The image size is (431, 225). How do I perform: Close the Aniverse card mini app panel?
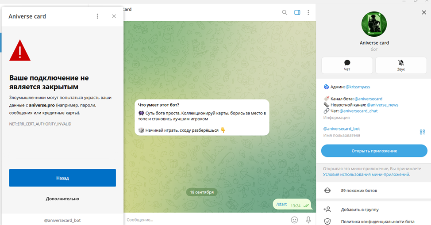114,16
